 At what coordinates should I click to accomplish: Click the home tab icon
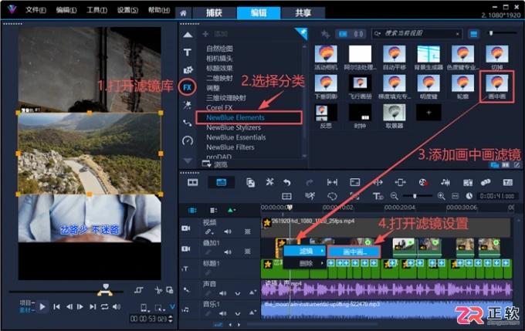click(x=183, y=13)
